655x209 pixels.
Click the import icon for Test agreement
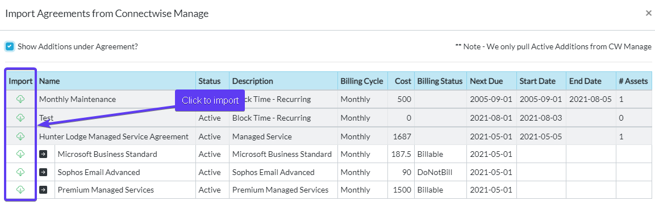[x=20, y=117]
